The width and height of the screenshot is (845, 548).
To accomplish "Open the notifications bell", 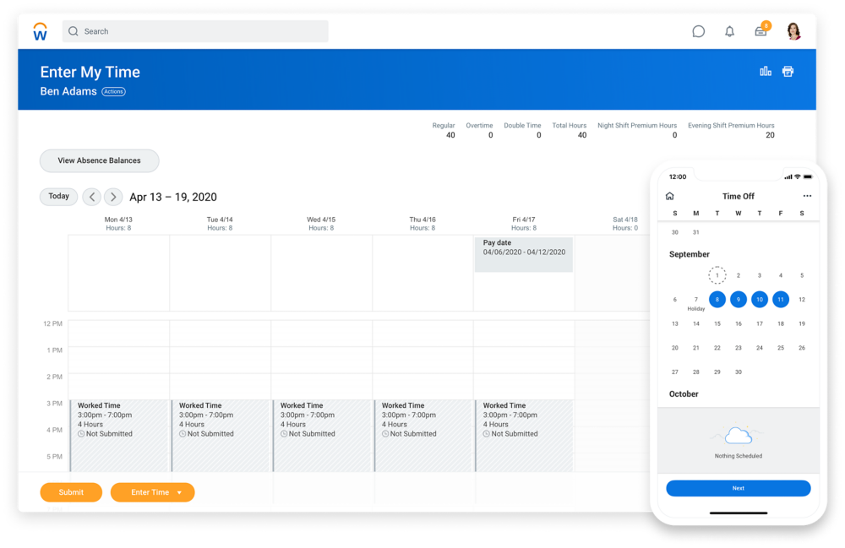I will point(729,31).
